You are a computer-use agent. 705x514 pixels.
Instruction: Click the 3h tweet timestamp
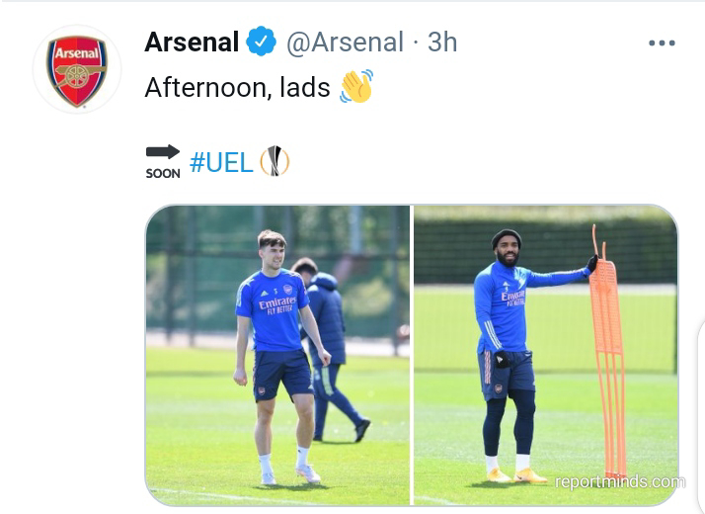tap(442, 42)
